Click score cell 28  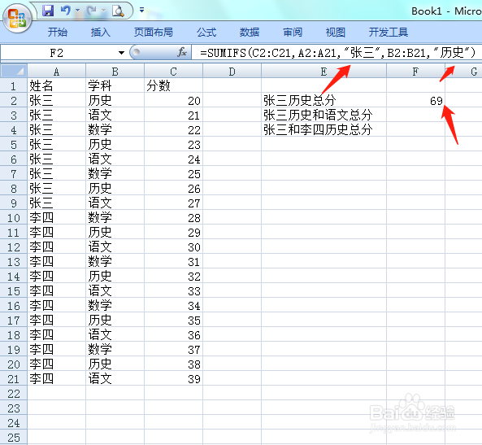pos(173,217)
